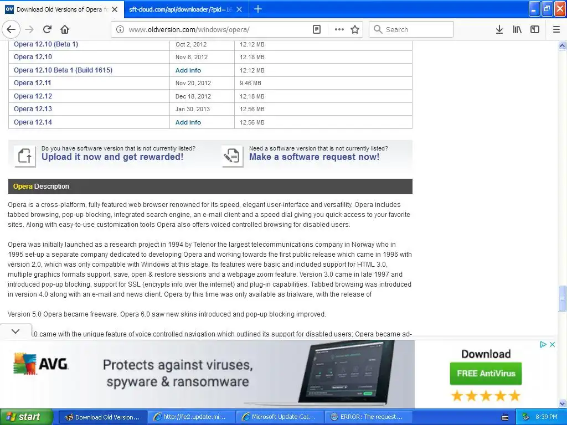
Task: Click the Search box in toolbar
Action: [x=411, y=29]
